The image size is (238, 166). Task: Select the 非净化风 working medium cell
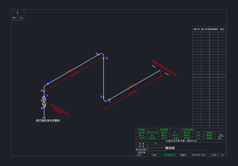pyautogui.click(x=152, y=138)
